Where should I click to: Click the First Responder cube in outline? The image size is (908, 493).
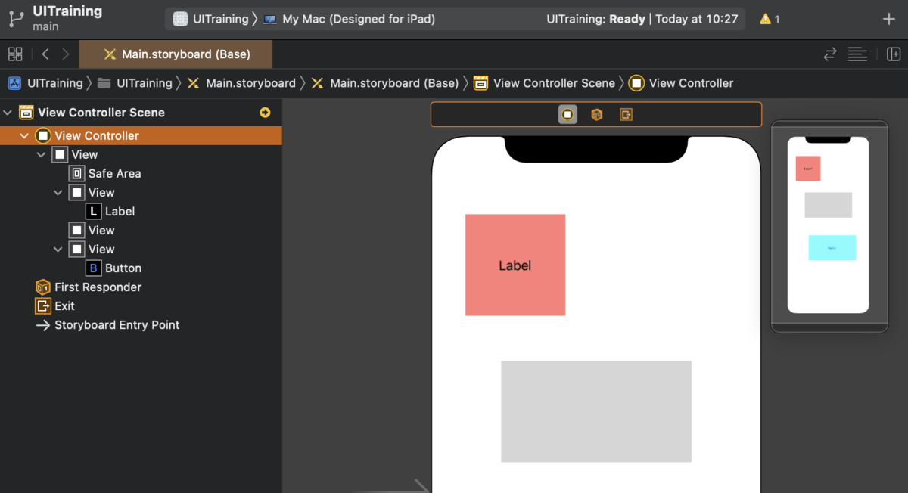43,287
